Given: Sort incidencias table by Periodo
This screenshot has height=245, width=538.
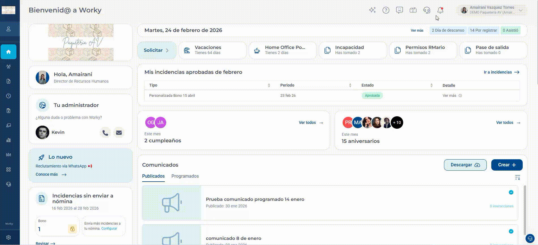Looking at the screenshot, I should pos(350,85).
